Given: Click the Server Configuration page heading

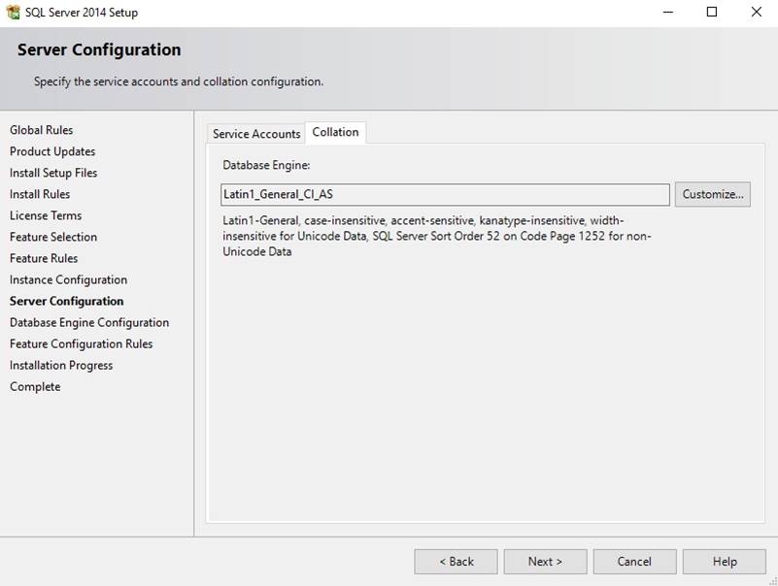Looking at the screenshot, I should click(99, 49).
